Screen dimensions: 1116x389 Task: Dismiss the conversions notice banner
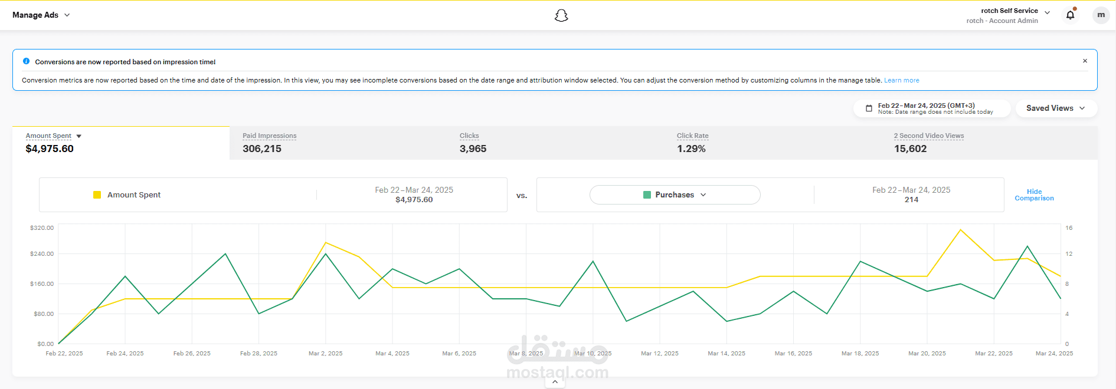tap(1085, 61)
